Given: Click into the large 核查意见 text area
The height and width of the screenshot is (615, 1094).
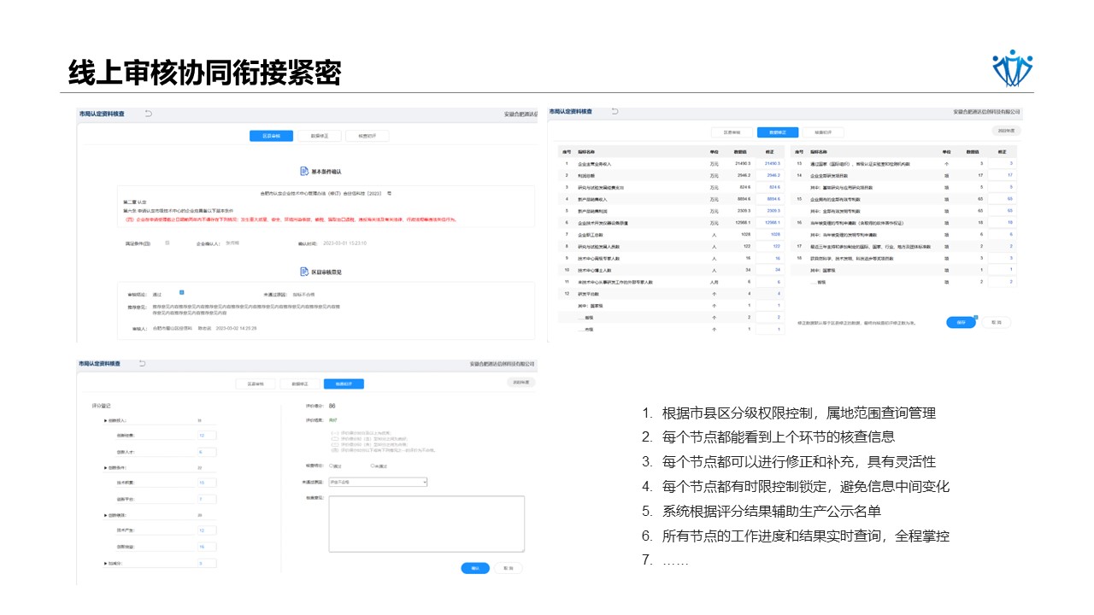Looking at the screenshot, I should [x=426, y=524].
